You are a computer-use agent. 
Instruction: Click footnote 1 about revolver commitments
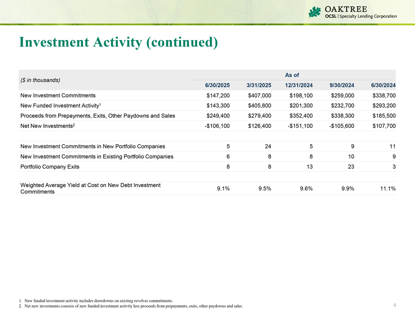pos(98,300)
